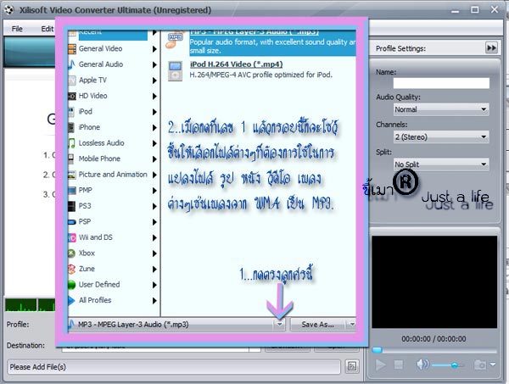The width and height of the screenshot is (509, 384).
Task: Click the Xilisoft app icon in title bar
Action: point(9,10)
